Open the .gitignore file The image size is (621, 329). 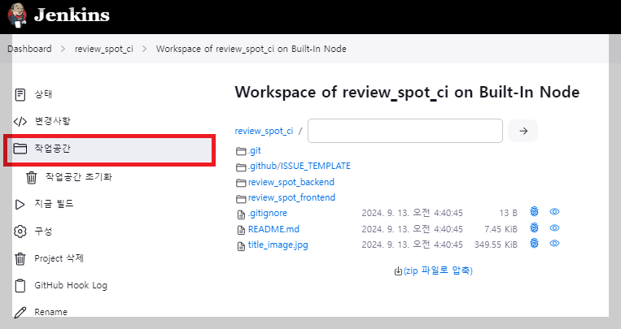pos(267,213)
